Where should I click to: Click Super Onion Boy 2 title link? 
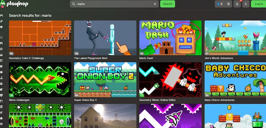[x=85, y=100]
